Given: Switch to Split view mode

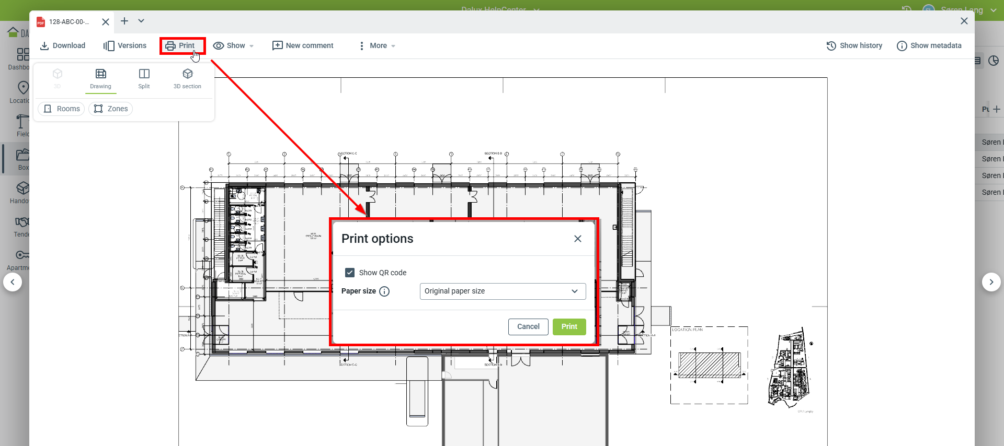Looking at the screenshot, I should coord(144,78).
